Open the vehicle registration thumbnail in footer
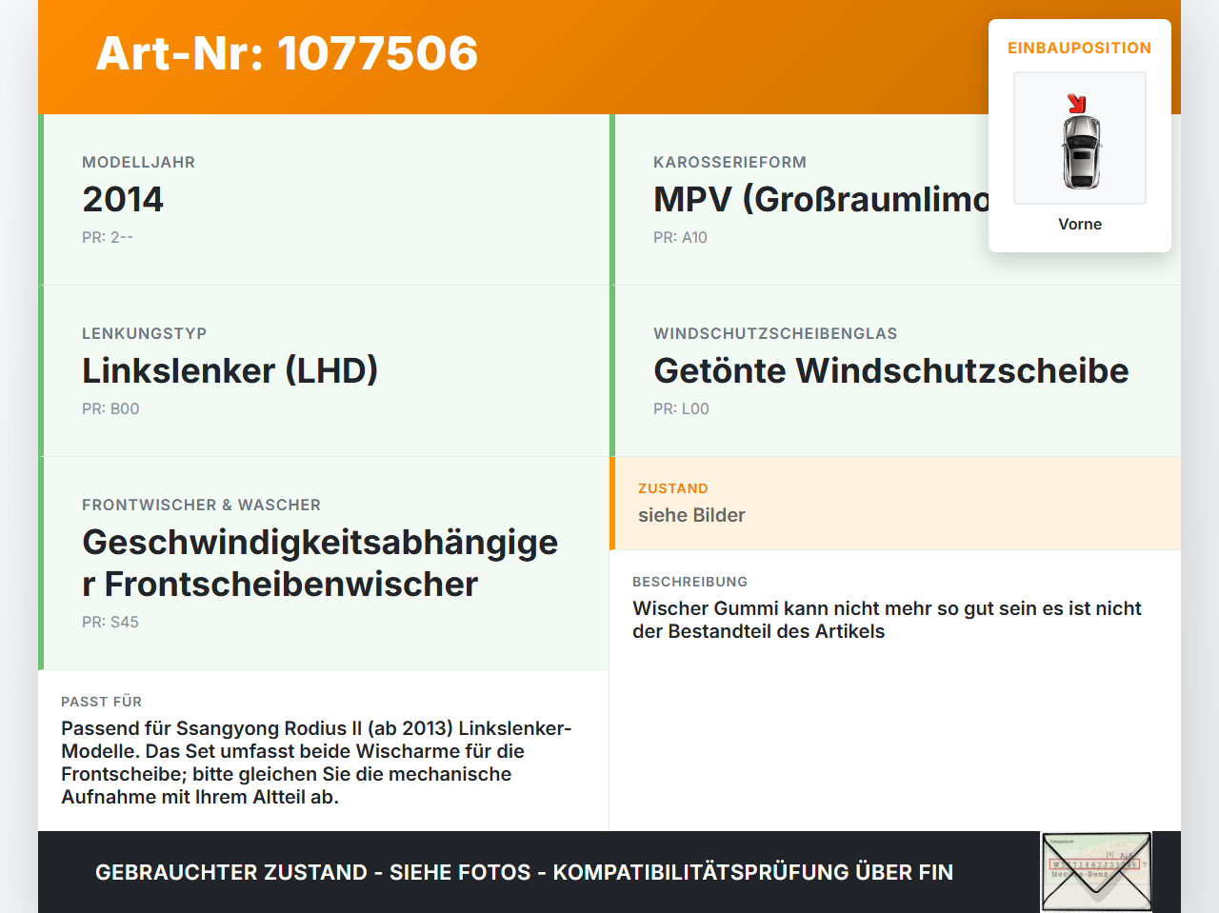 [1096, 872]
